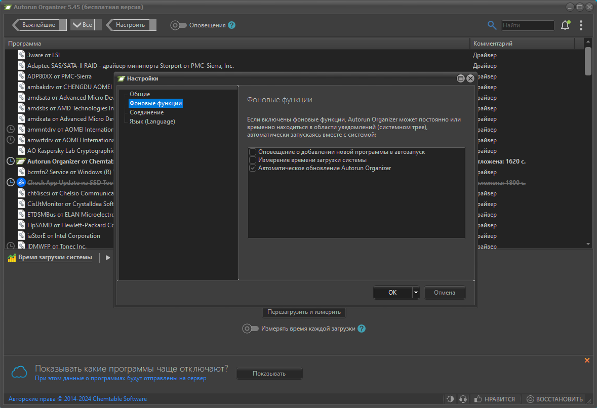The width and height of the screenshot is (597, 408).
Task: Expand the Время загрузки системы play arrow
Action: (x=108, y=258)
